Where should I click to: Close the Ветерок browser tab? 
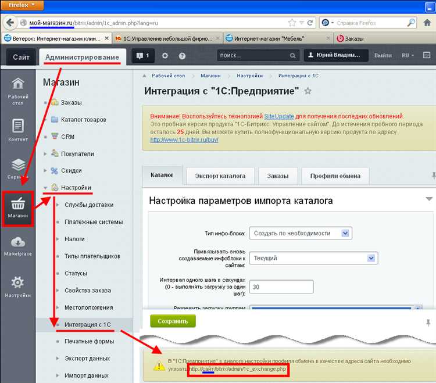(106, 38)
